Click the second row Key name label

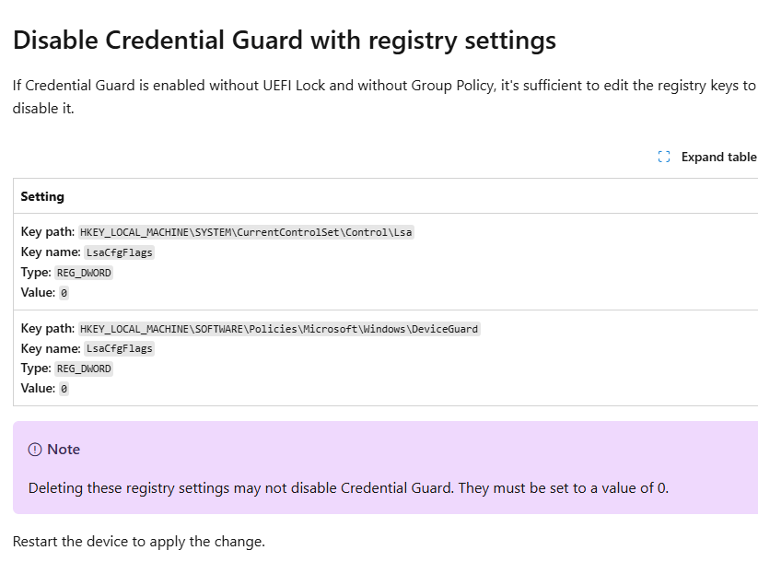tap(51, 348)
